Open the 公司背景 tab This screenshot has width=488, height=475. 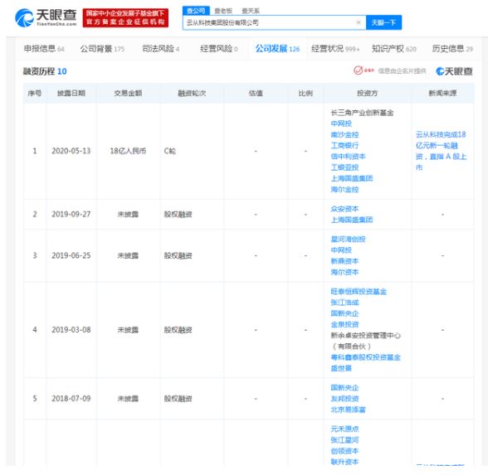(x=102, y=49)
